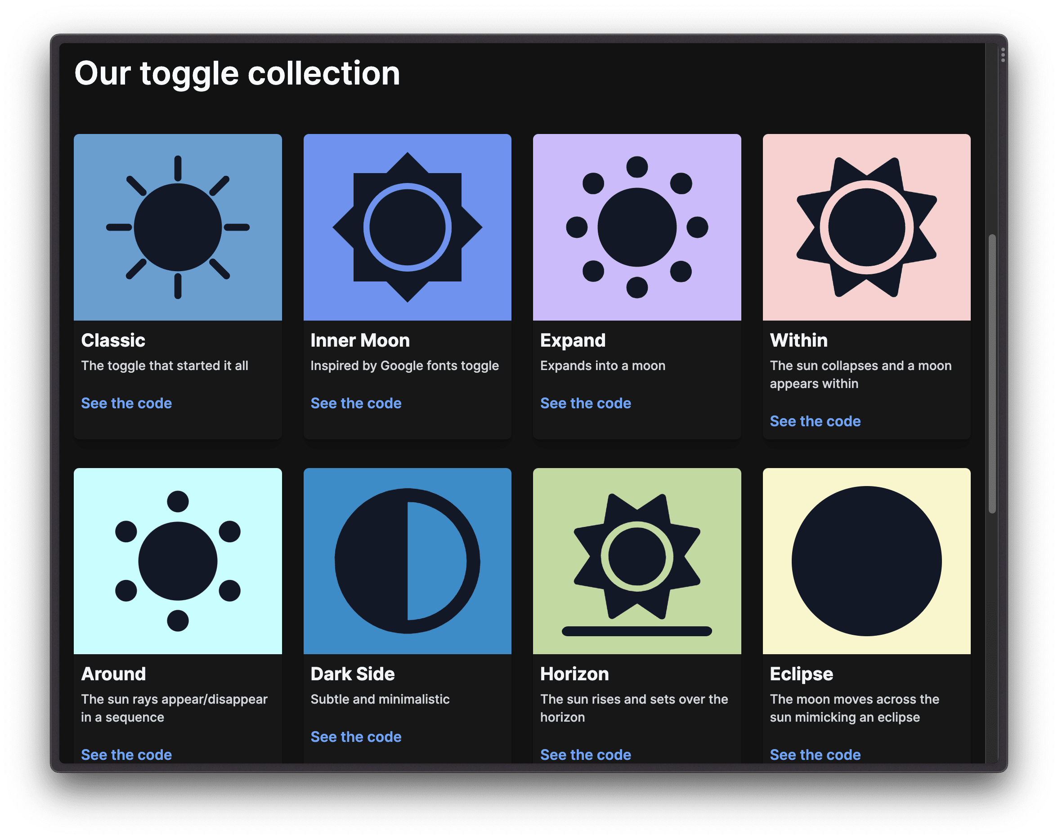
Task: Toggle the Expand dotted sun icon
Action: (637, 227)
